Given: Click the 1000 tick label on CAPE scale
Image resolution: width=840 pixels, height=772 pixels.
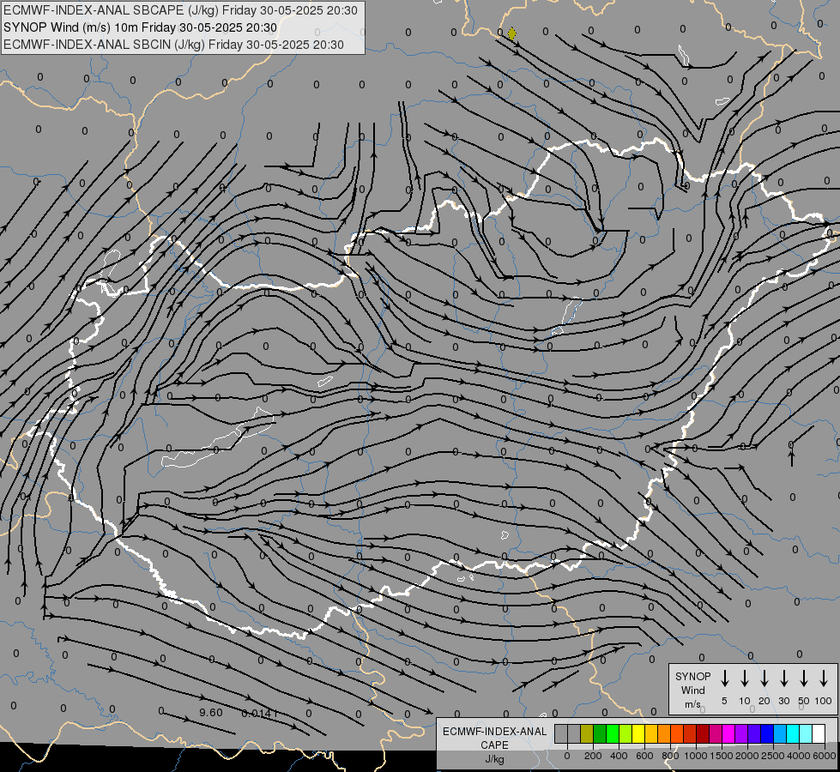Looking at the screenshot, I should 696,756.
